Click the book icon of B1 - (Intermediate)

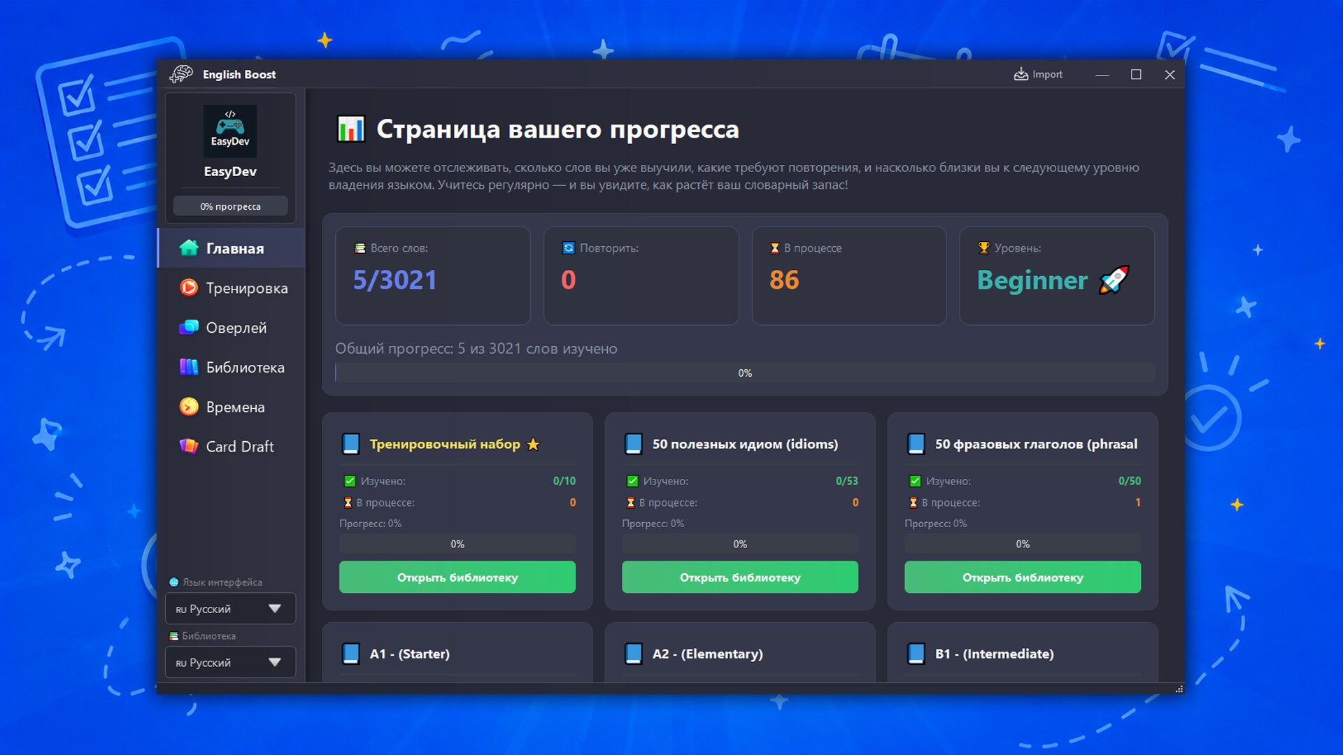click(916, 654)
